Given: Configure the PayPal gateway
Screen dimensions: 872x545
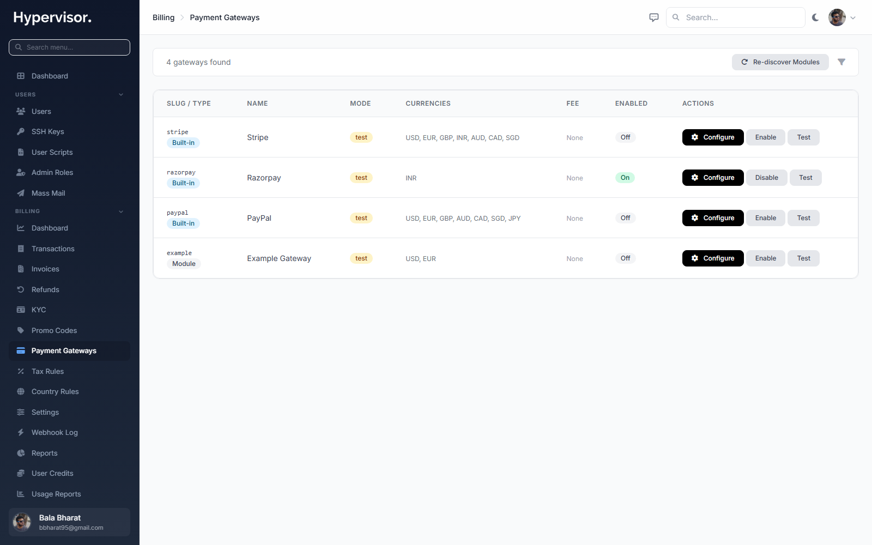Looking at the screenshot, I should (x=713, y=218).
